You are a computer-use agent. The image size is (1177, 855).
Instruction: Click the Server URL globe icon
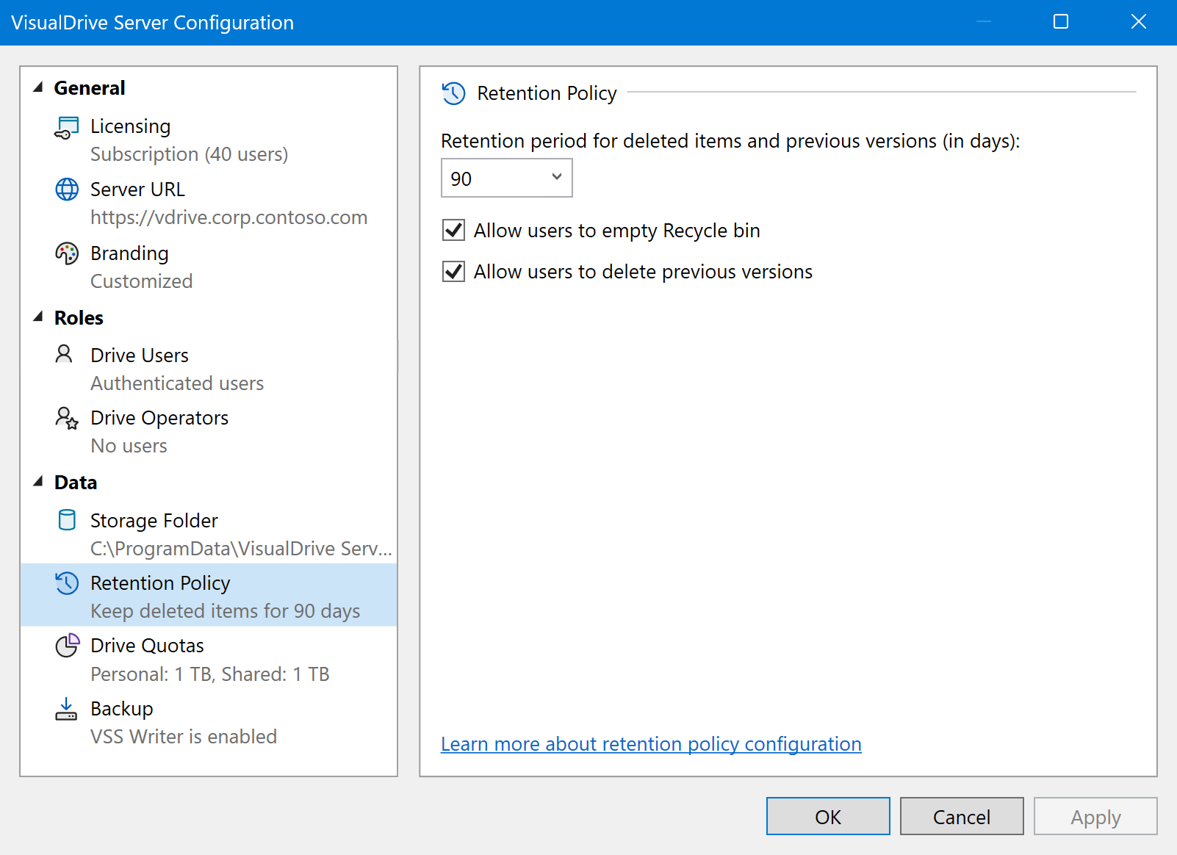point(67,190)
